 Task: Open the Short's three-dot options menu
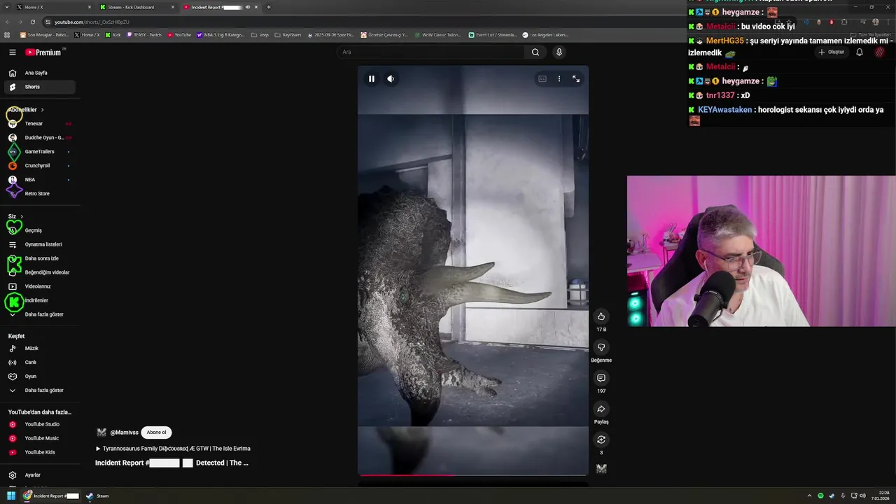pos(559,79)
